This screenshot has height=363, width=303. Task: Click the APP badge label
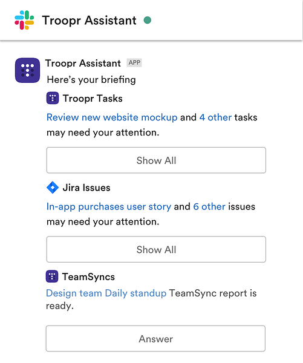click(x=134, y=62)
